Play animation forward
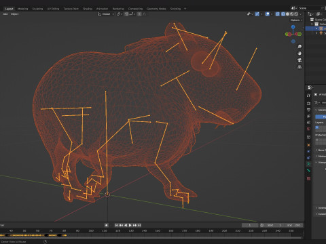This screenshot has height=244, width=326. point(130,225)
